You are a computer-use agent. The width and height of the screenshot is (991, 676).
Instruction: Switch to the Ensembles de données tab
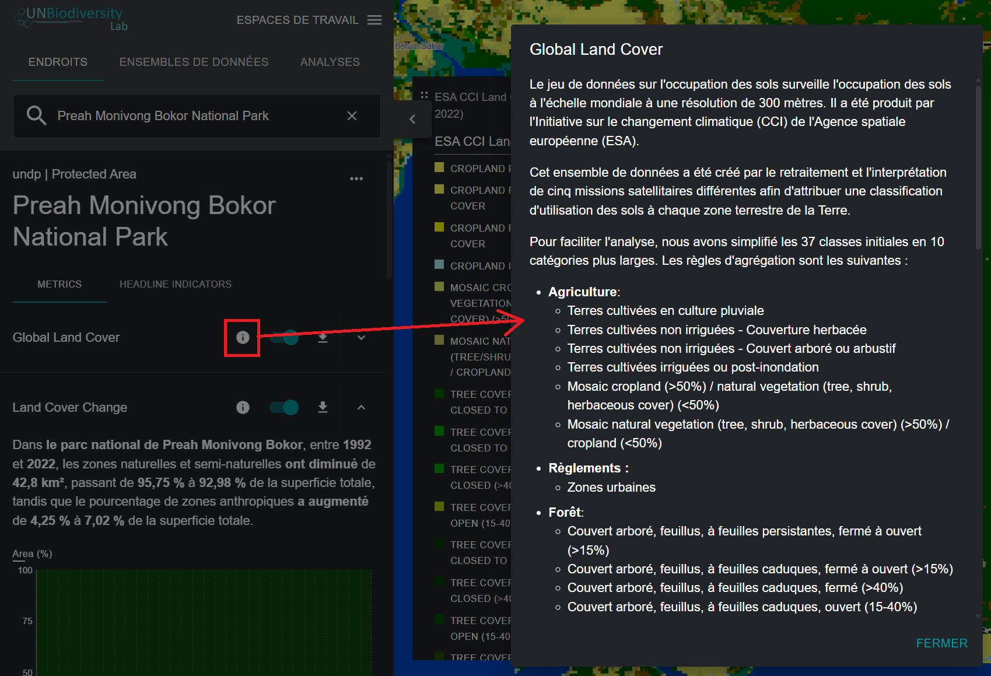point(194,62)
